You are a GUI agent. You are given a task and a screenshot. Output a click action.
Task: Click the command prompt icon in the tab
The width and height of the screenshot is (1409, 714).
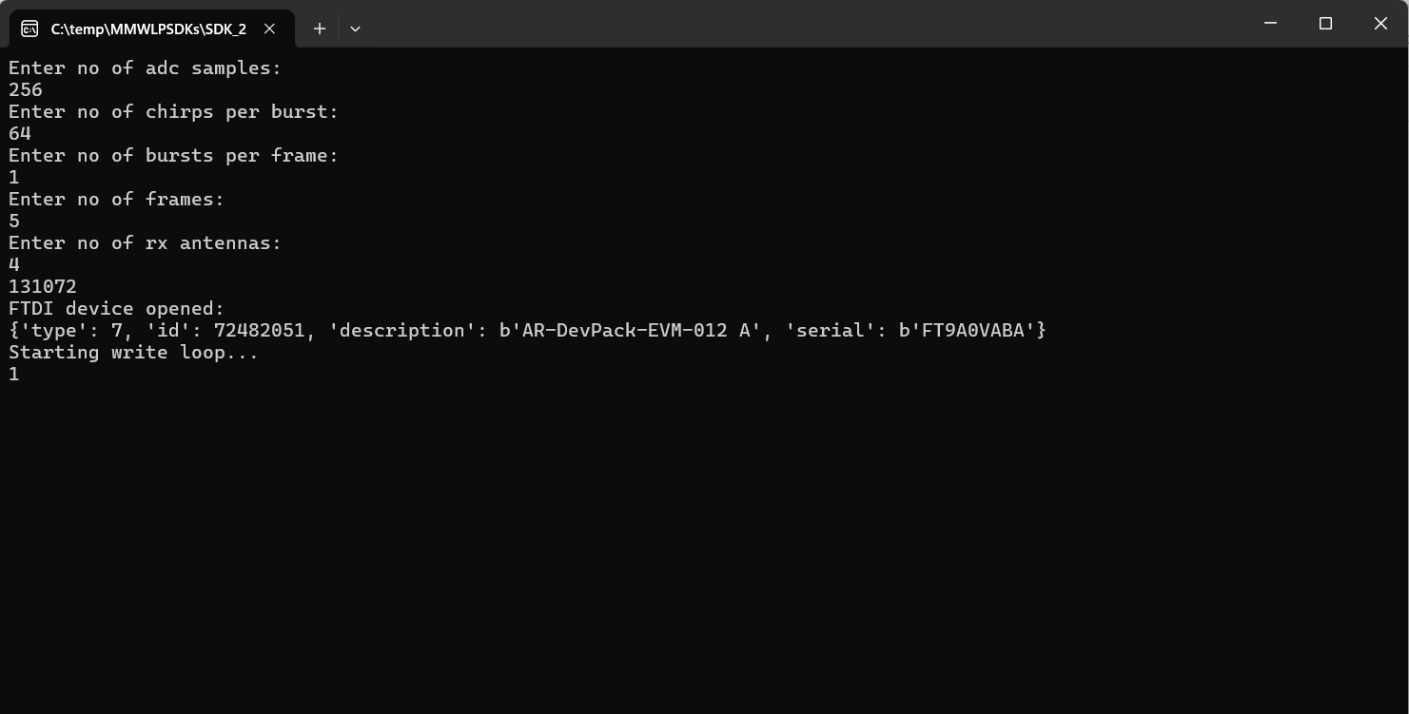pyautogui.click(x=29, y=29)
